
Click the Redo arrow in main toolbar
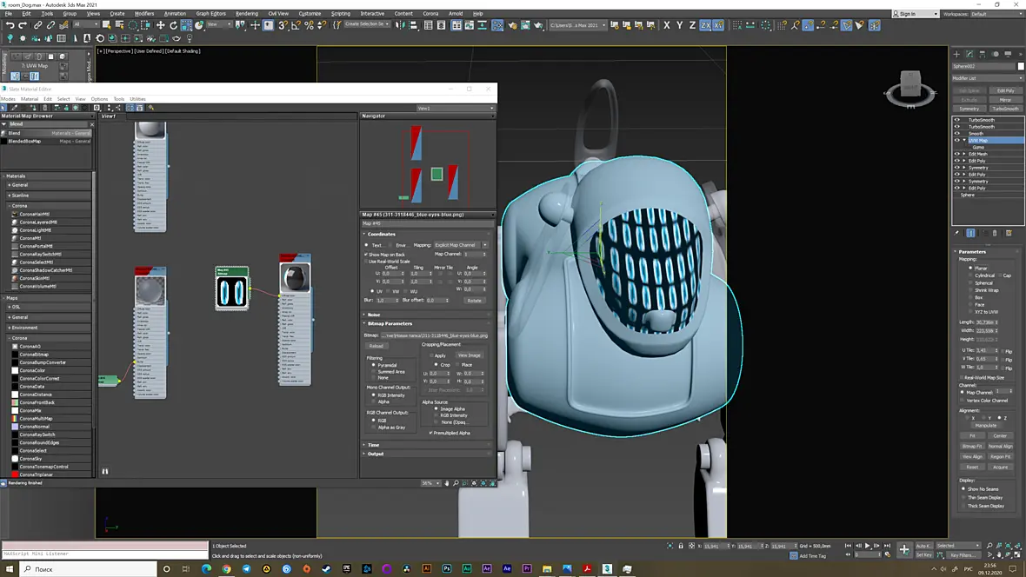[23, 25]
